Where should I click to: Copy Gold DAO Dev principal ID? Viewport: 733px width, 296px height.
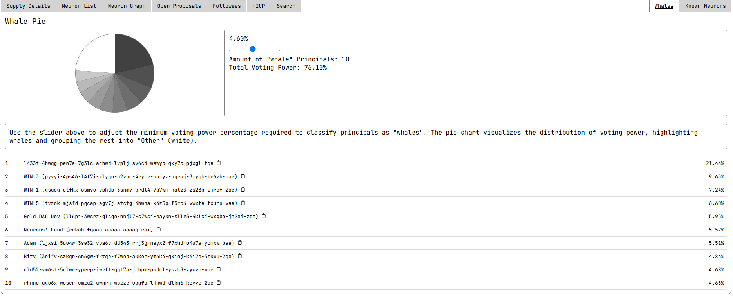click(264, 216)
